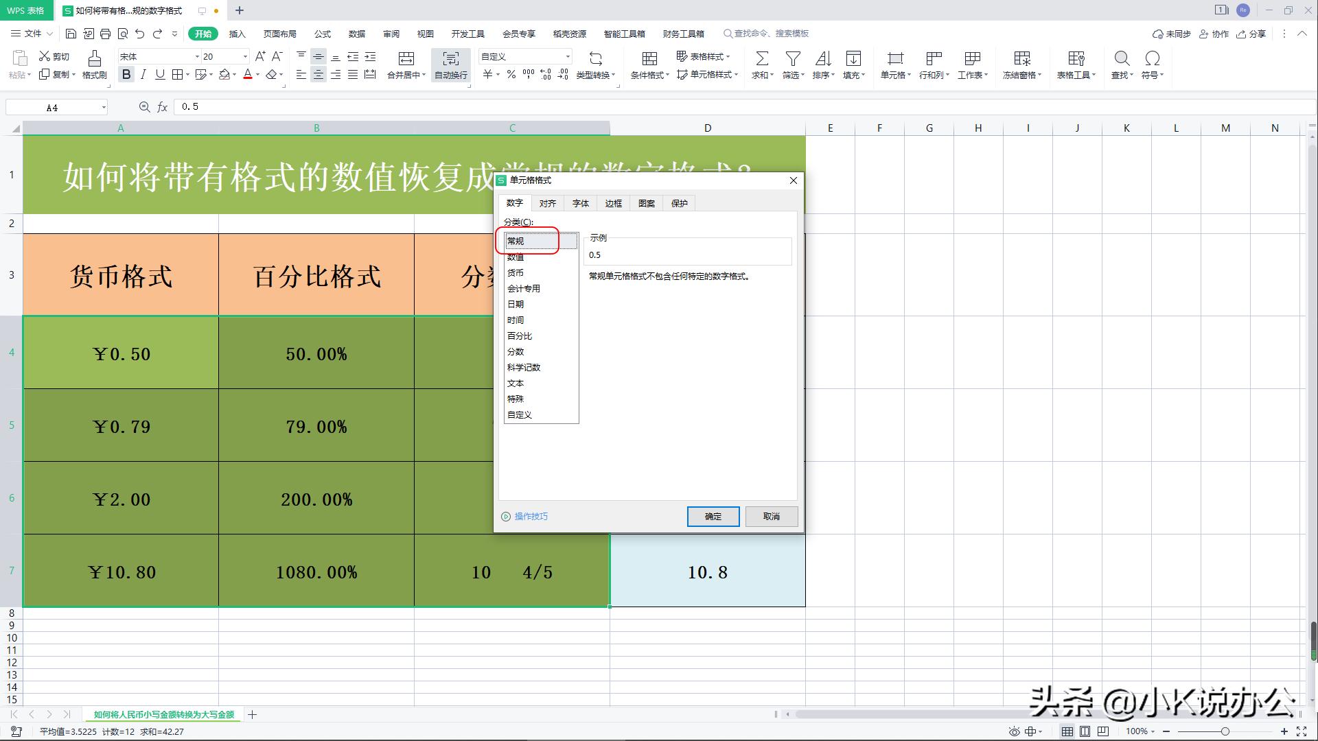Toggle Underline formatting button
Viewport: 1318px width, 741px height.
tap(160, 75)
